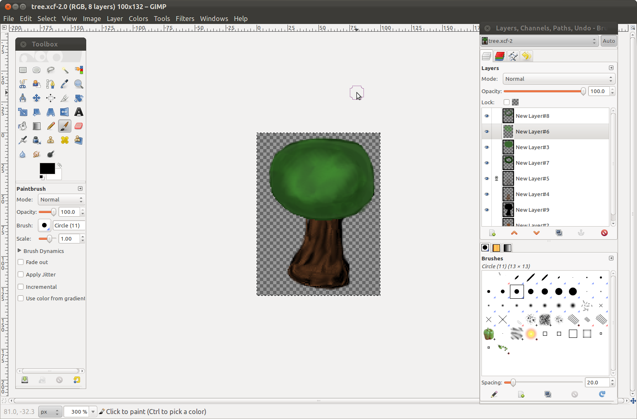
Task: Select the Ellipse Select tool
Action: (37, 70)
